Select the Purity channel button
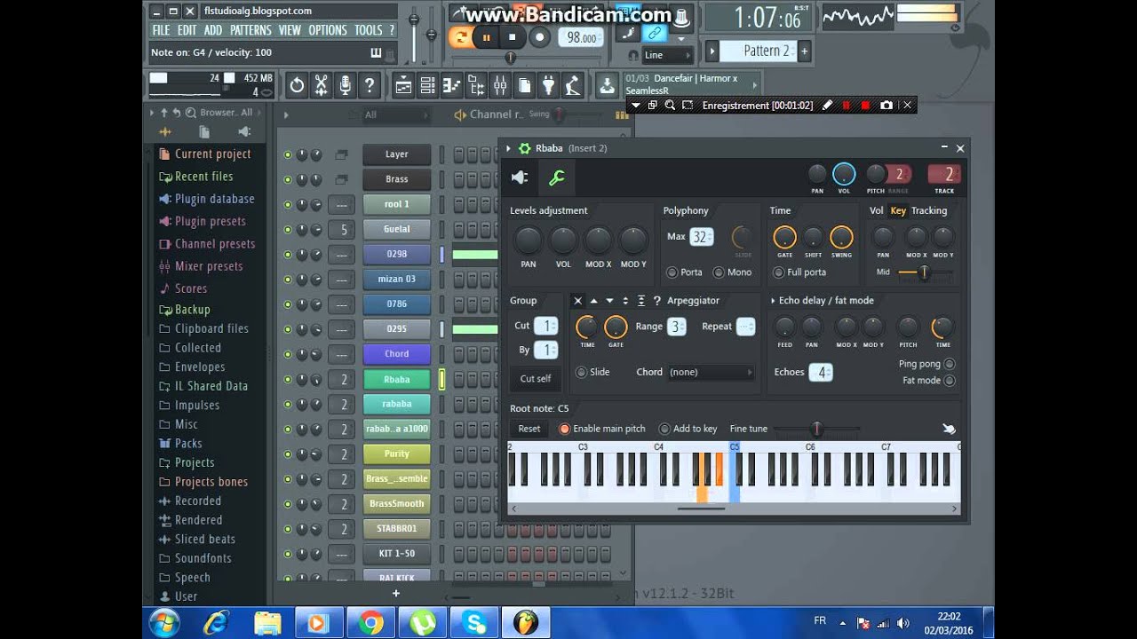1137x639 pixels. (397, 454)
